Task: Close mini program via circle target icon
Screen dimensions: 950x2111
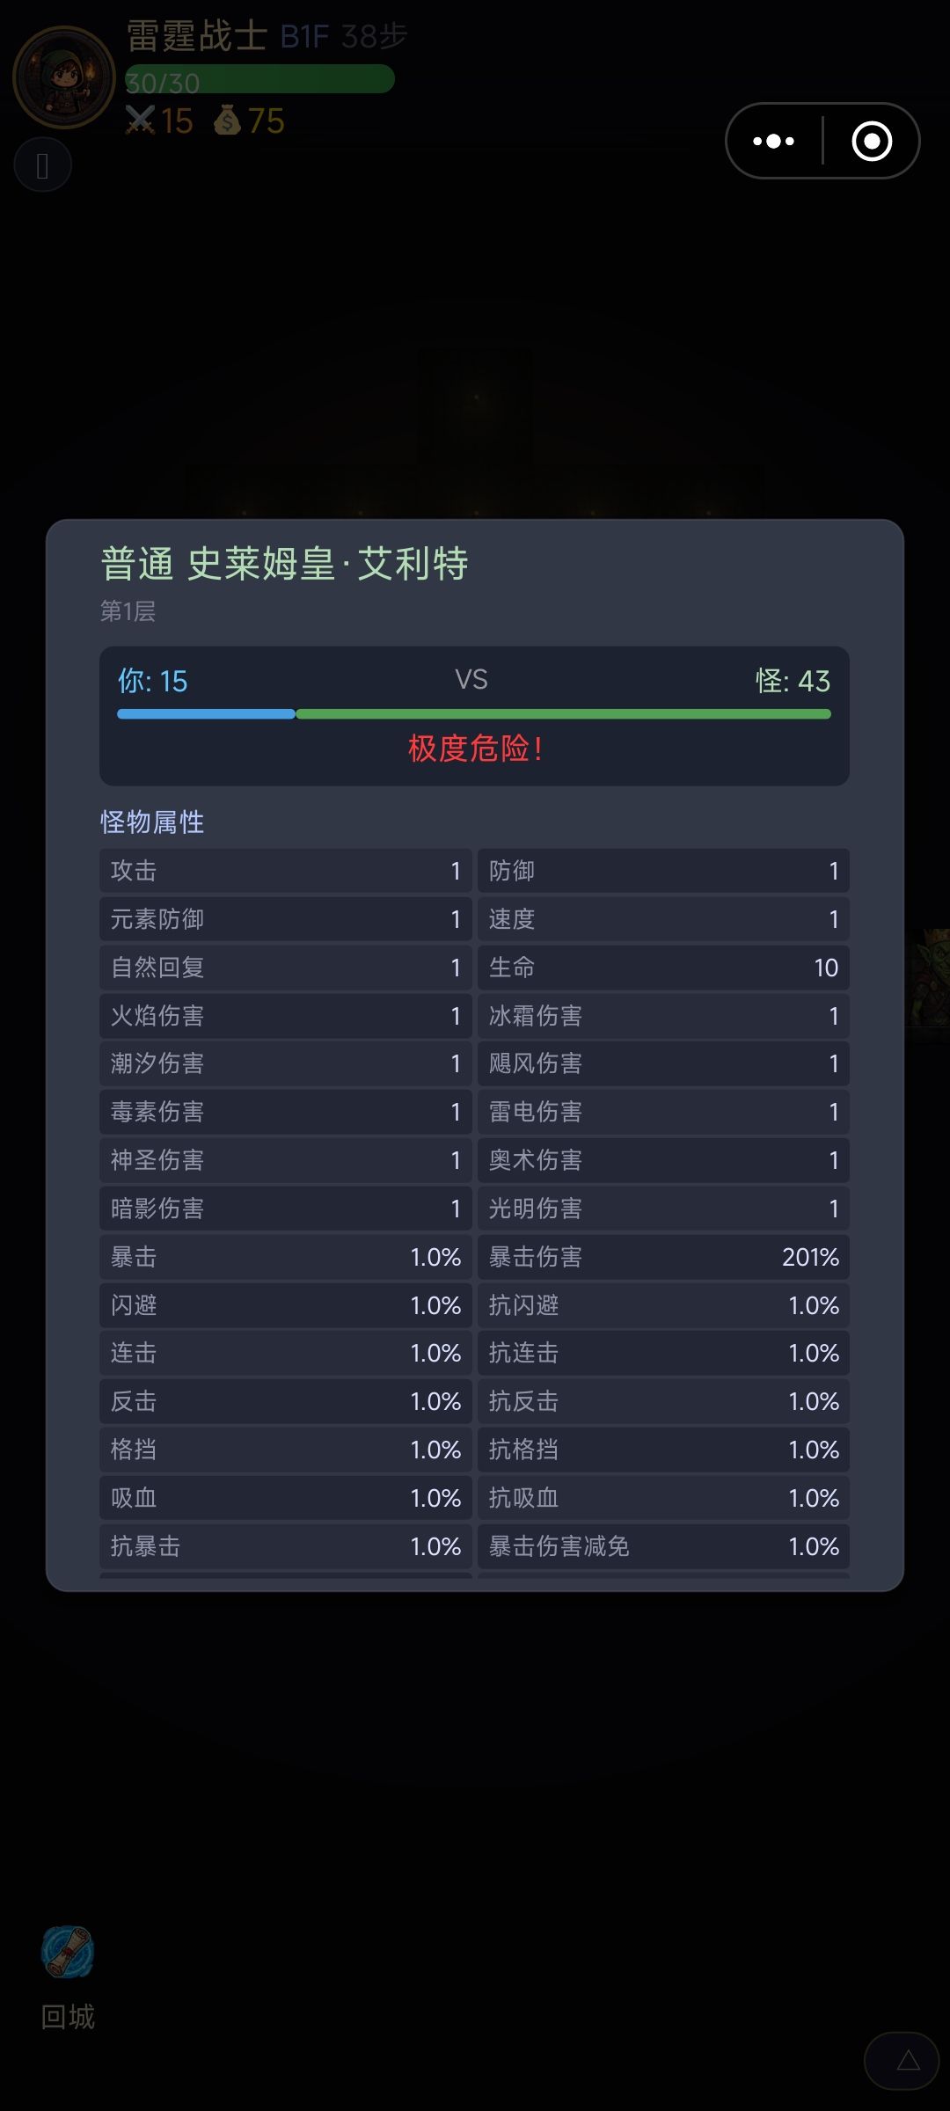Action: 872,141
